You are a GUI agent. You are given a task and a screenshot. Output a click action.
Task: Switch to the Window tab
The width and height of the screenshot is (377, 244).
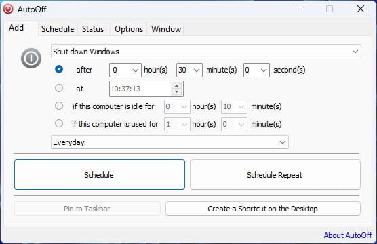(x=166, y=29)
